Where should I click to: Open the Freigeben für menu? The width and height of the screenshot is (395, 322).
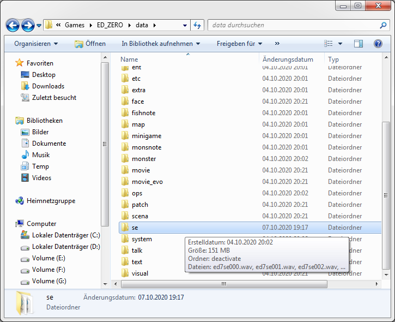239,44
